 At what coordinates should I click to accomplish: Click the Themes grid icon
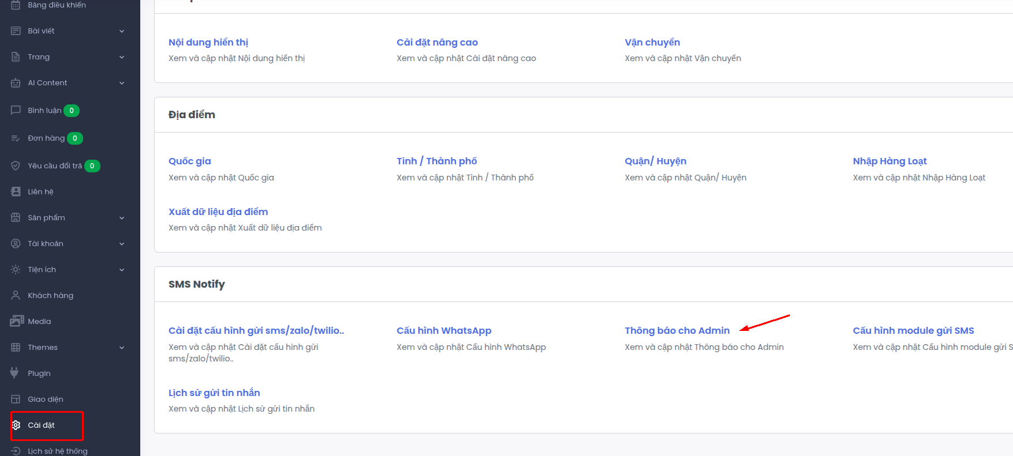(16, 348)
